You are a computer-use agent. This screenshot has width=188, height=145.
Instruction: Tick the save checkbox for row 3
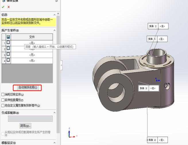[x=8, y=54]
